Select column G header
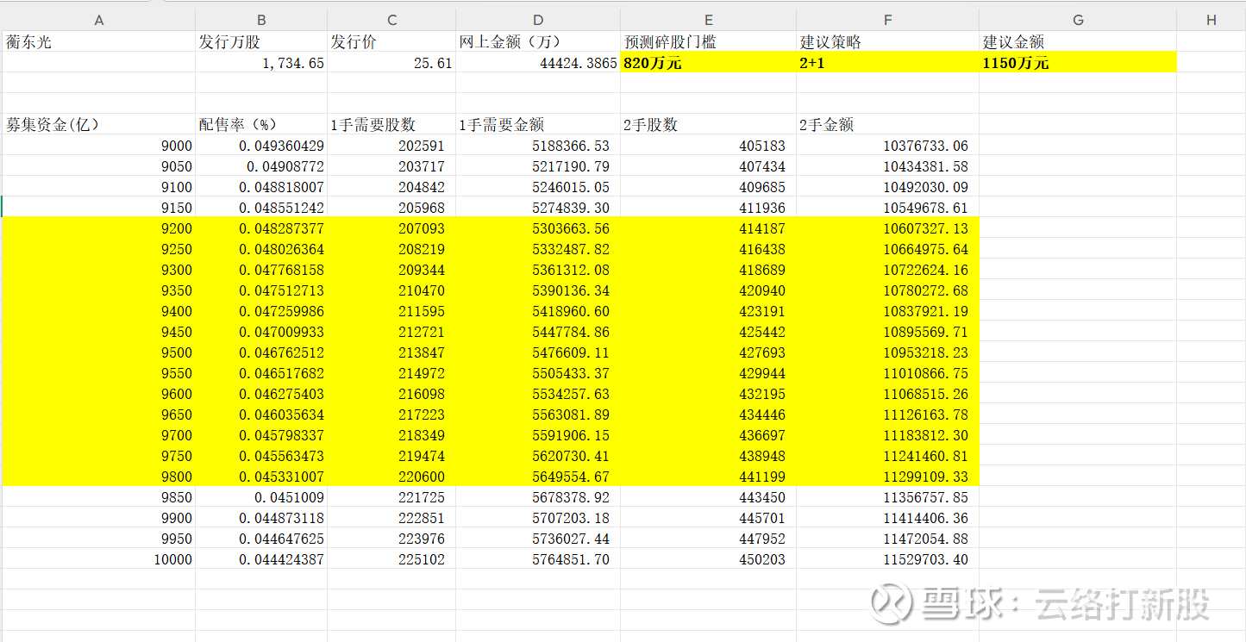 tap(1078, 20)
